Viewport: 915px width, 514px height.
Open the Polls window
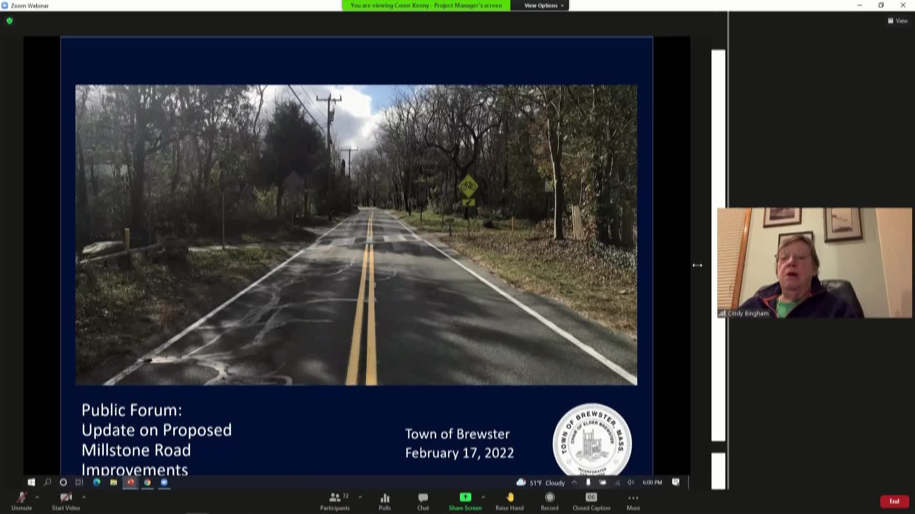(385, 501)
